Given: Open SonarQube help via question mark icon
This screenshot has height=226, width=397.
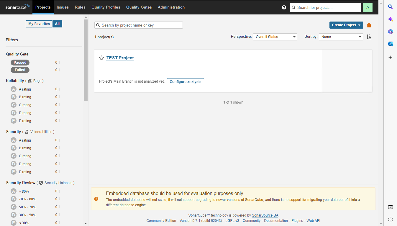Looking at the screenshot, I should [284, 7].
